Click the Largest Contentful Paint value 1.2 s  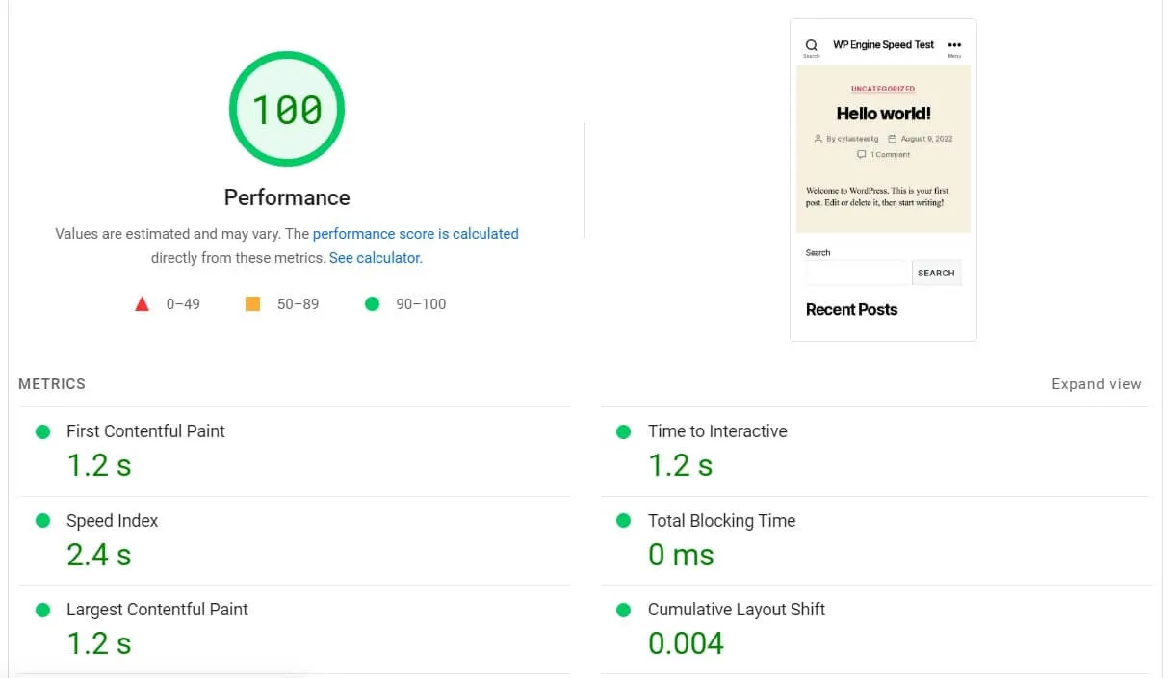click(99, 643)
